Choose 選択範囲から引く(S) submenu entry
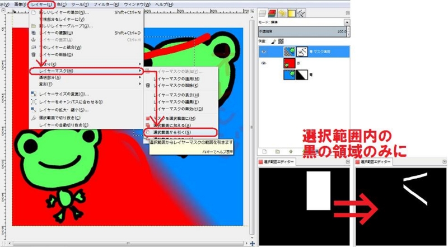This screenshot has width=448, height=247. (180, 132)
